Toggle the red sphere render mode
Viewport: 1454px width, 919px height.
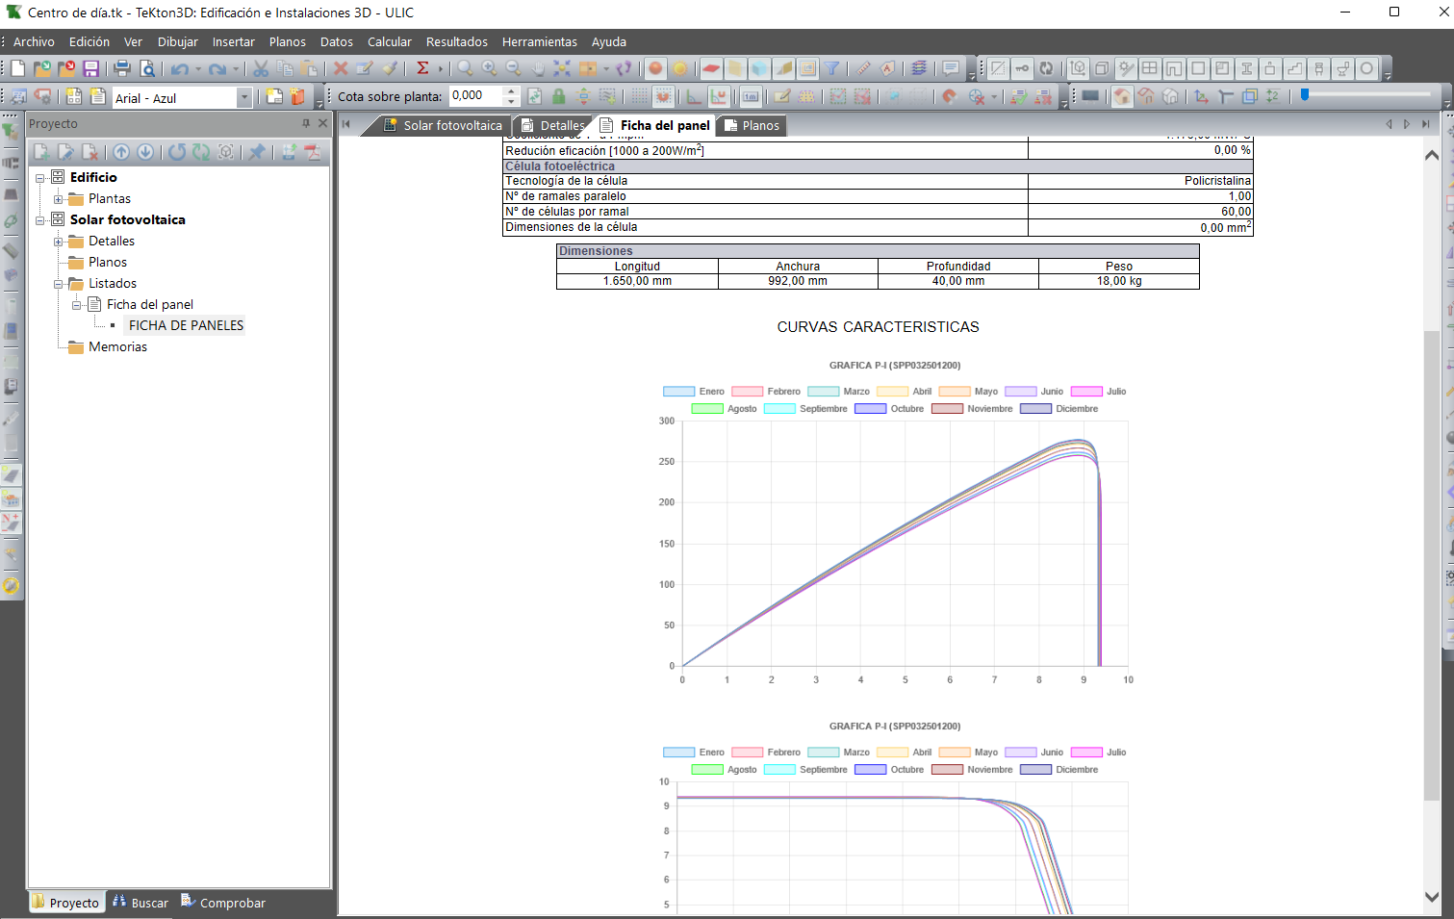656,68
